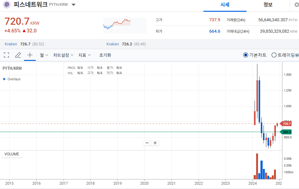Click the 2024 label on time axis

point(252,183)
